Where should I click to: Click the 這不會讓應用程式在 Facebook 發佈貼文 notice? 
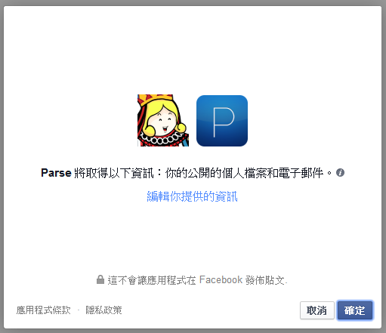click(198, 280)
